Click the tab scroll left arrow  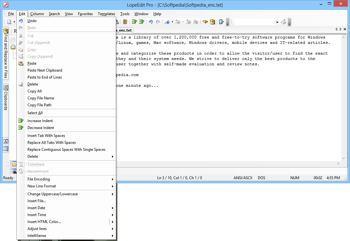(x=336, y=29)
